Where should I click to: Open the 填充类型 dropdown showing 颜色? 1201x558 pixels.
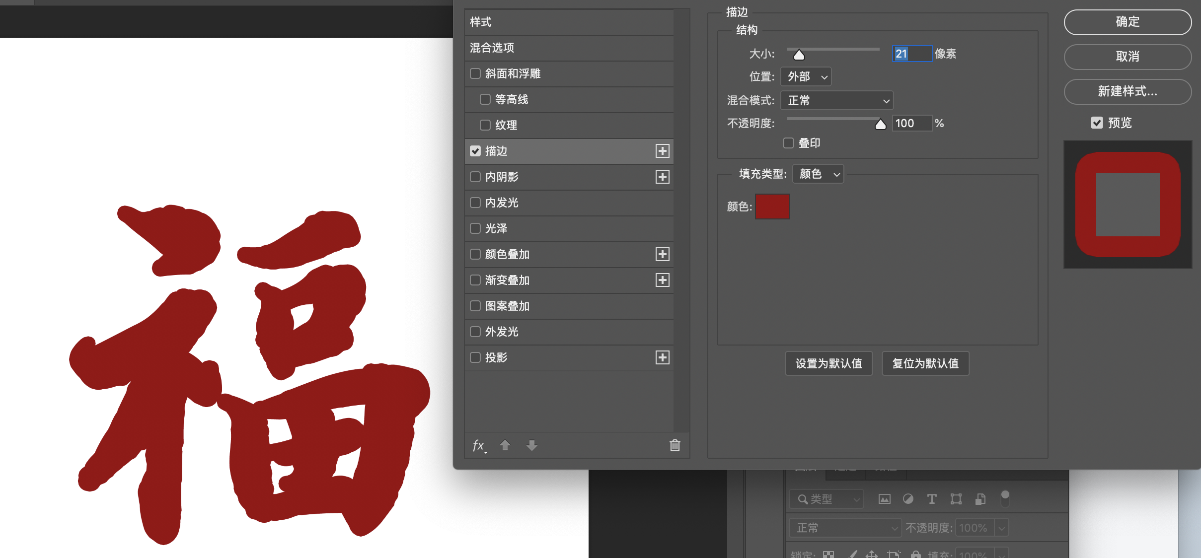[817, 174]
